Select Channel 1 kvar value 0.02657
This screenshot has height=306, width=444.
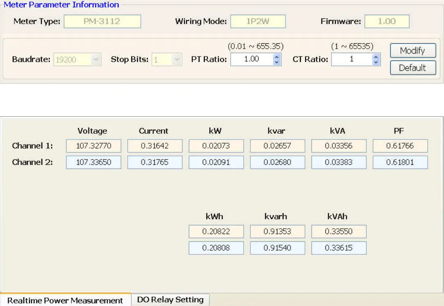pos(277,146)
